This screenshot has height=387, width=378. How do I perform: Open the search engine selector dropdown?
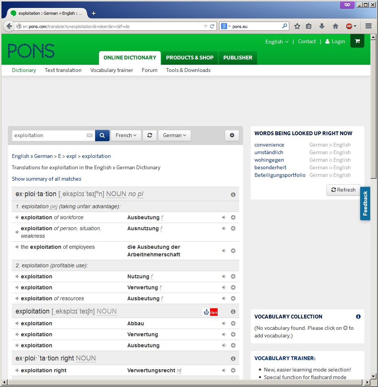tap(226, 26)
